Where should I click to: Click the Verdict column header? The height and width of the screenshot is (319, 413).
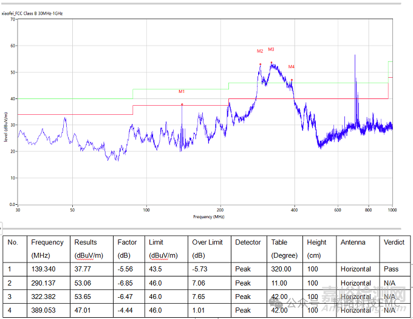[394, 242]
